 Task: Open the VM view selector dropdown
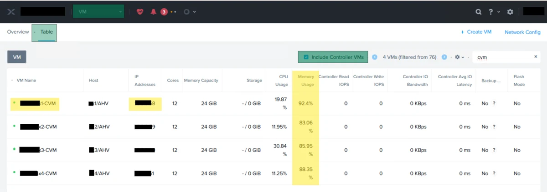(98, 12)
